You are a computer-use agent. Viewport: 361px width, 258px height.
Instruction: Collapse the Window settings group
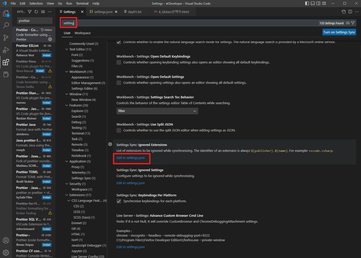coord(67,94)
